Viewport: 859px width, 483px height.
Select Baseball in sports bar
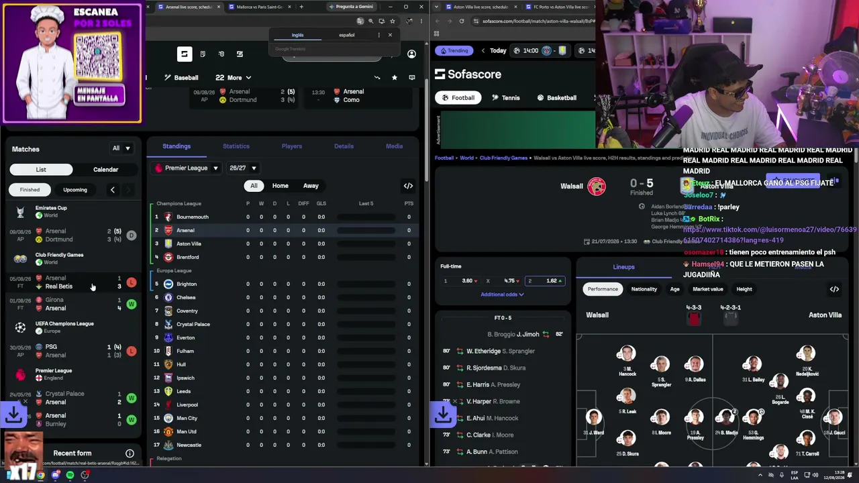(181, 78)
